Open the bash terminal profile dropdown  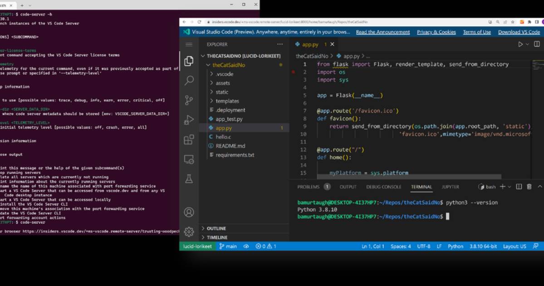tap(509, 187)
